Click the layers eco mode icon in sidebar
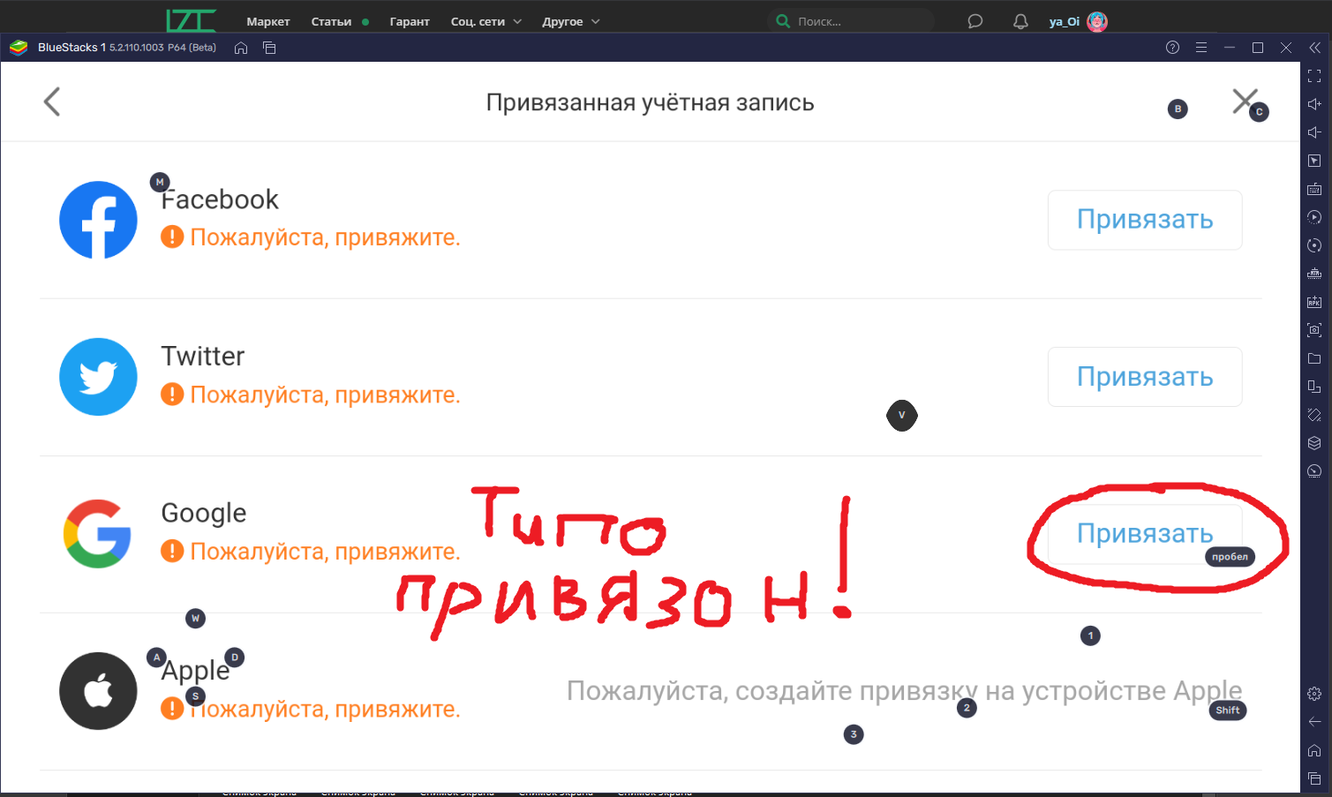Screen dimensions: 1332x797 tap(1314, 443)
